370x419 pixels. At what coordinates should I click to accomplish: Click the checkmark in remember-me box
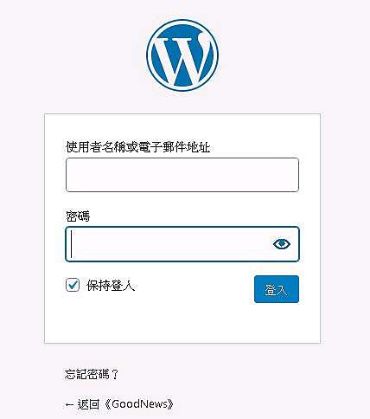click(73, 285)
